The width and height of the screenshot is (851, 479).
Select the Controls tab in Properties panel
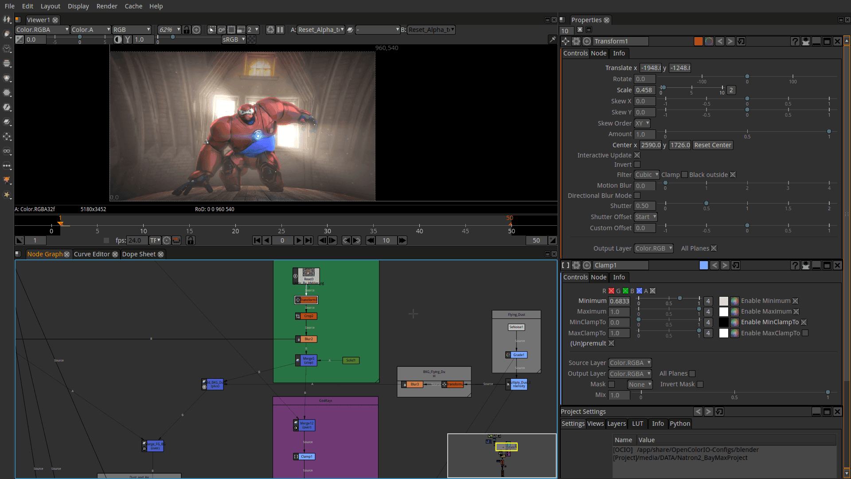pyautogui.click(x=575, y=53)
